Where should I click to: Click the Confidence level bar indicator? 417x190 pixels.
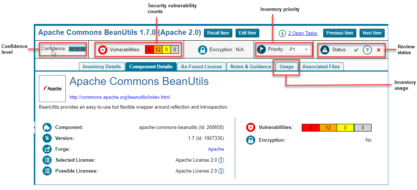coord(77,49)
